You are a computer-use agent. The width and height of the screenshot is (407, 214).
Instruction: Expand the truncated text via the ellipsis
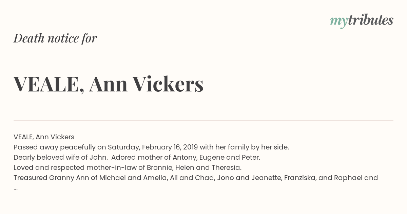[x=16, y=189]
